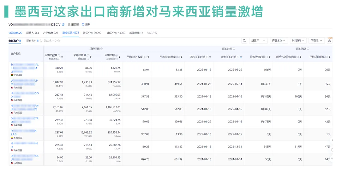This screenshot has width=341, height=171.
Task: Click info icon next to 采购详情
Action: pos(102,49)
